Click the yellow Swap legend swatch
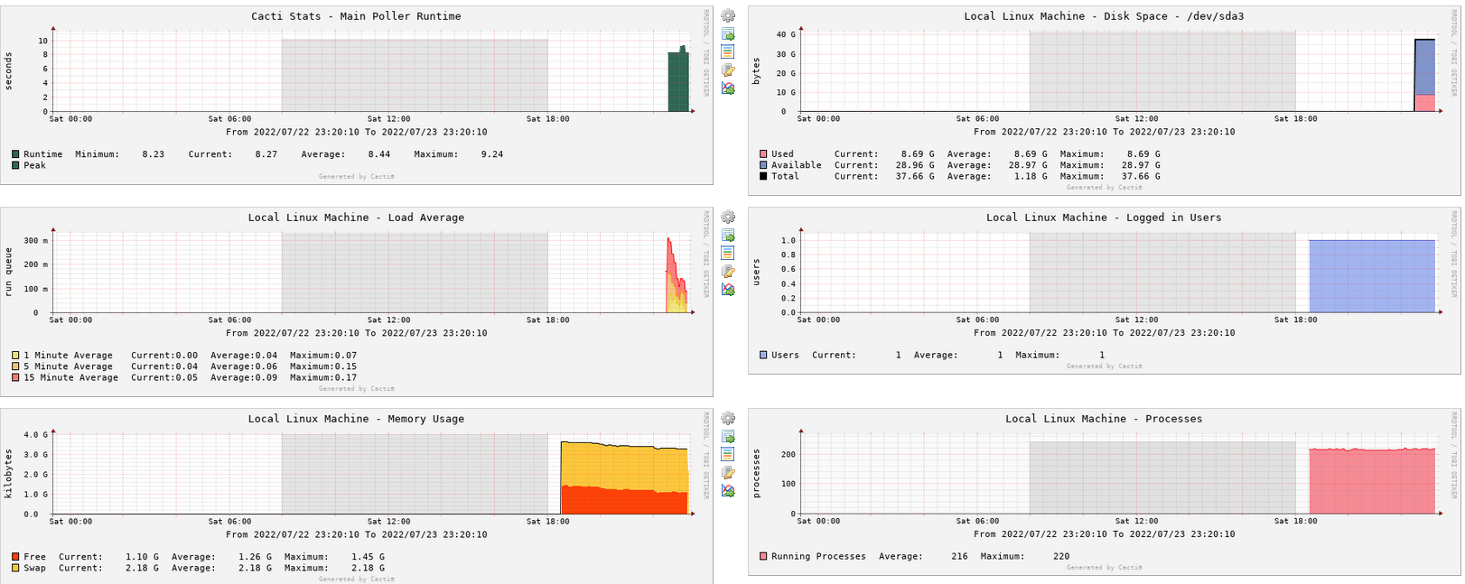 (x=15, y=568)
